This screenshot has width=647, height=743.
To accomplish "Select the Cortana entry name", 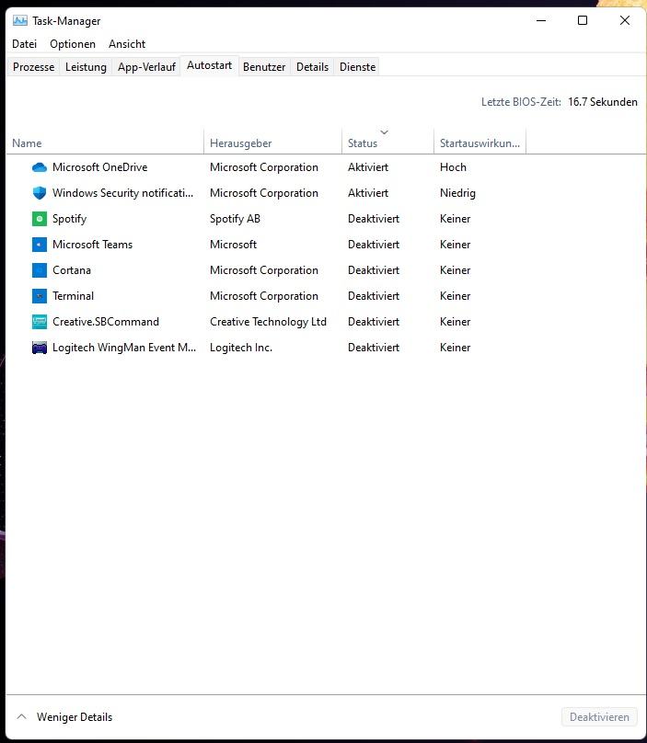I will coord(72,270).
